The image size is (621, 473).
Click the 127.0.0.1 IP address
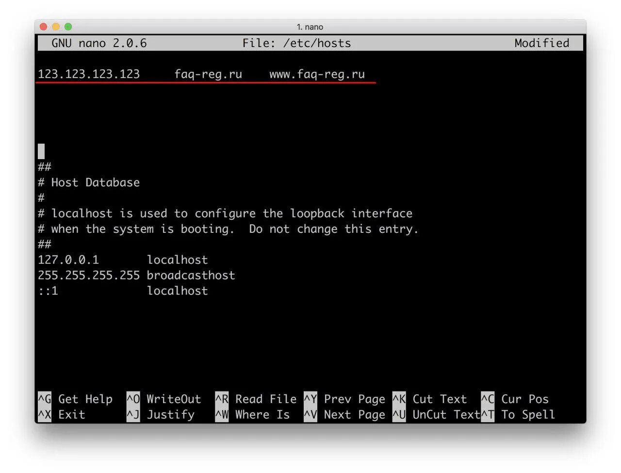click(68, 260)
